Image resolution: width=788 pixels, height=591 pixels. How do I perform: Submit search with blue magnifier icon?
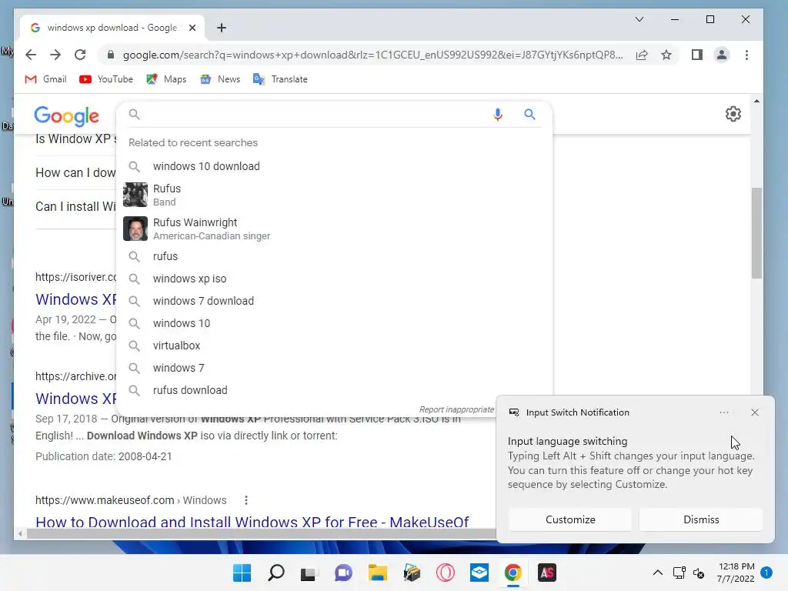[x=529, y=115]
